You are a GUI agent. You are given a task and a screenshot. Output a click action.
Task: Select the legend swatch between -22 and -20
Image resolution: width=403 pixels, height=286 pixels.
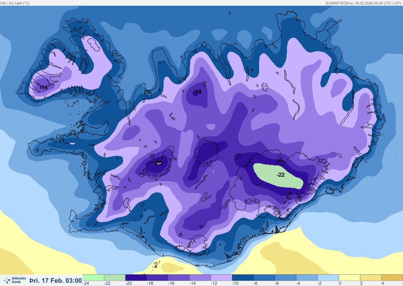(x=114, y=278)
